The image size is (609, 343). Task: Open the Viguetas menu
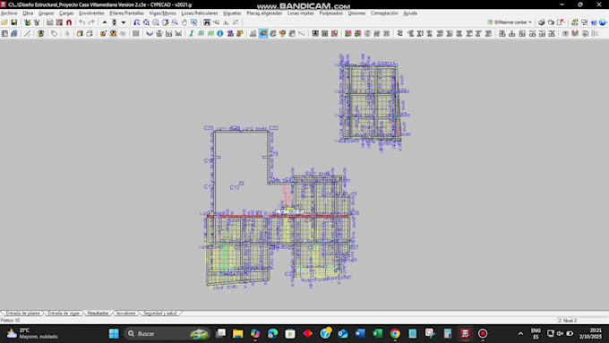(232, 13)
